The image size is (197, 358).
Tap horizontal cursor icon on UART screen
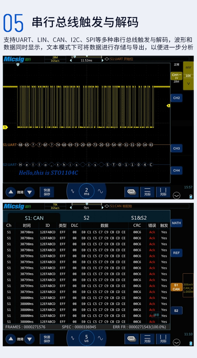(x=147, y=192)
